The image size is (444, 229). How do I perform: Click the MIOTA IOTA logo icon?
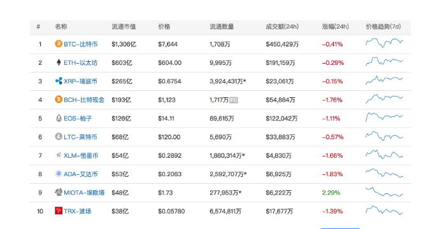point(59,192)
